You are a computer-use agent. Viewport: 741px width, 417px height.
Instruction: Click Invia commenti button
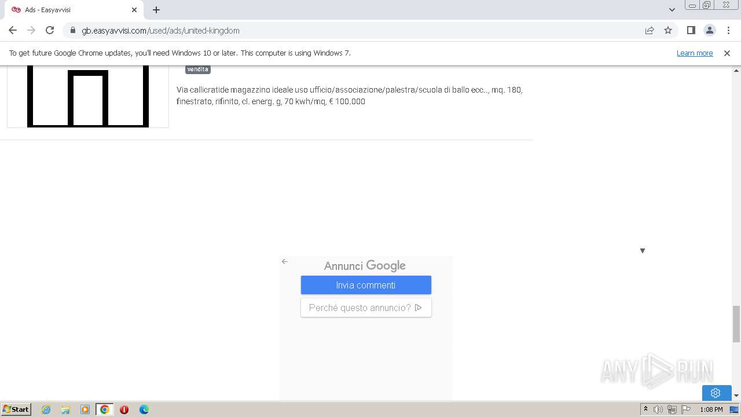click(x=366, y=285)
